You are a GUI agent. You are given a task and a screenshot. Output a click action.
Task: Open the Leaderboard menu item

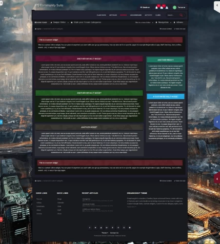click(x=136, y=15)
